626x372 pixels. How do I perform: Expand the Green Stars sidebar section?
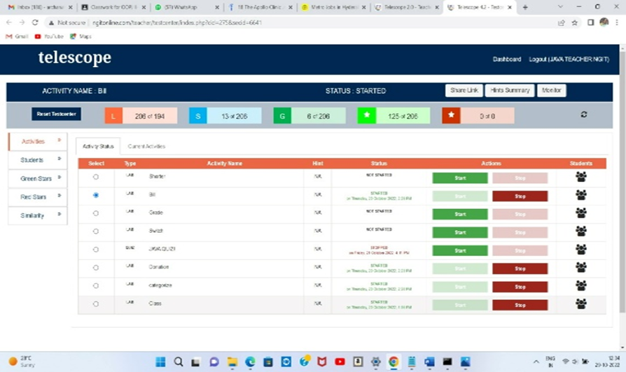(37, 178)
